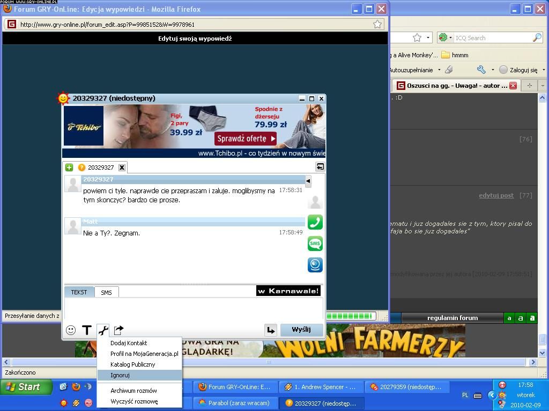This screenshot has height=411, width=549.
Task: Close the 'Oszusci na gg.' browser tab
Action: coord(513,86)
